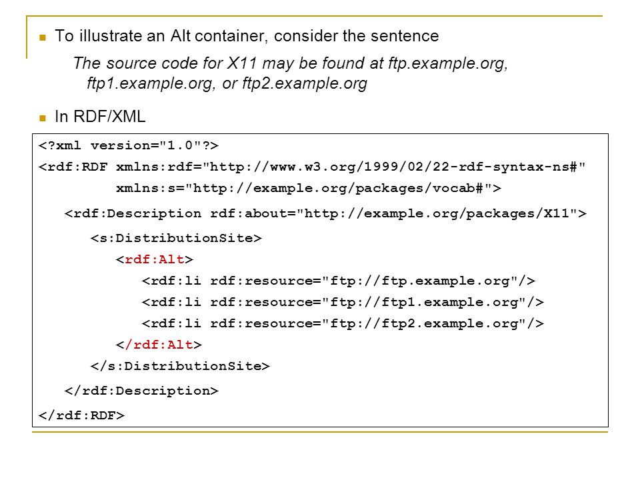Click the red opening rdf:Alt tag
This screenshot has width=640, height=480.
coord(155,259)
